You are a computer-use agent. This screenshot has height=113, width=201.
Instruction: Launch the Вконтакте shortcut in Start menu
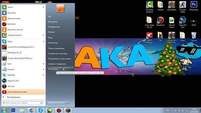click(x=24, y=13)
